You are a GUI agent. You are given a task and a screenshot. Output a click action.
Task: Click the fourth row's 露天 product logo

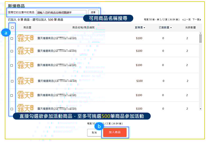(25, 81)
